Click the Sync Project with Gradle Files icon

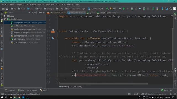coord(153,9)
